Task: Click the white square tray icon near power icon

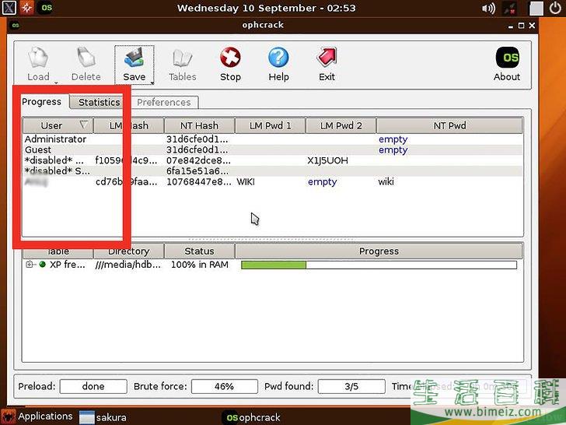Action: pyautogui.click(x=536, y=9)
